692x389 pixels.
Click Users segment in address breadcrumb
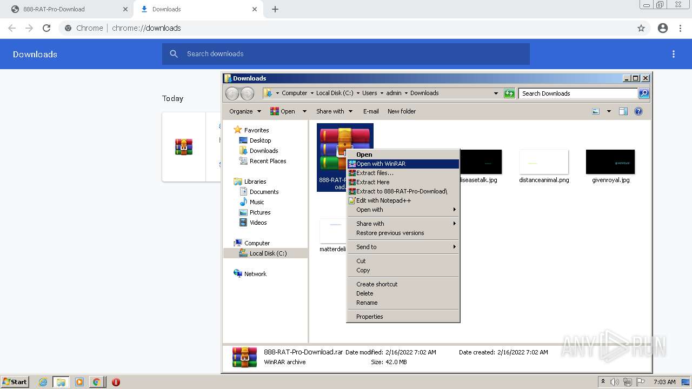(x=370, y=93)
